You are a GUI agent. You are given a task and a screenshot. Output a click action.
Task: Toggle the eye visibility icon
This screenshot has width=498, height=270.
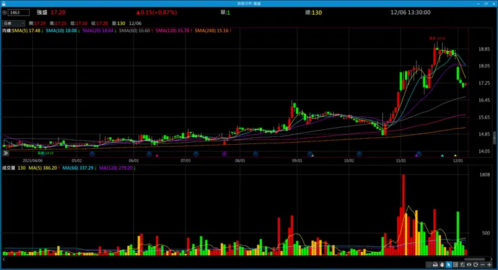(469, 265)
